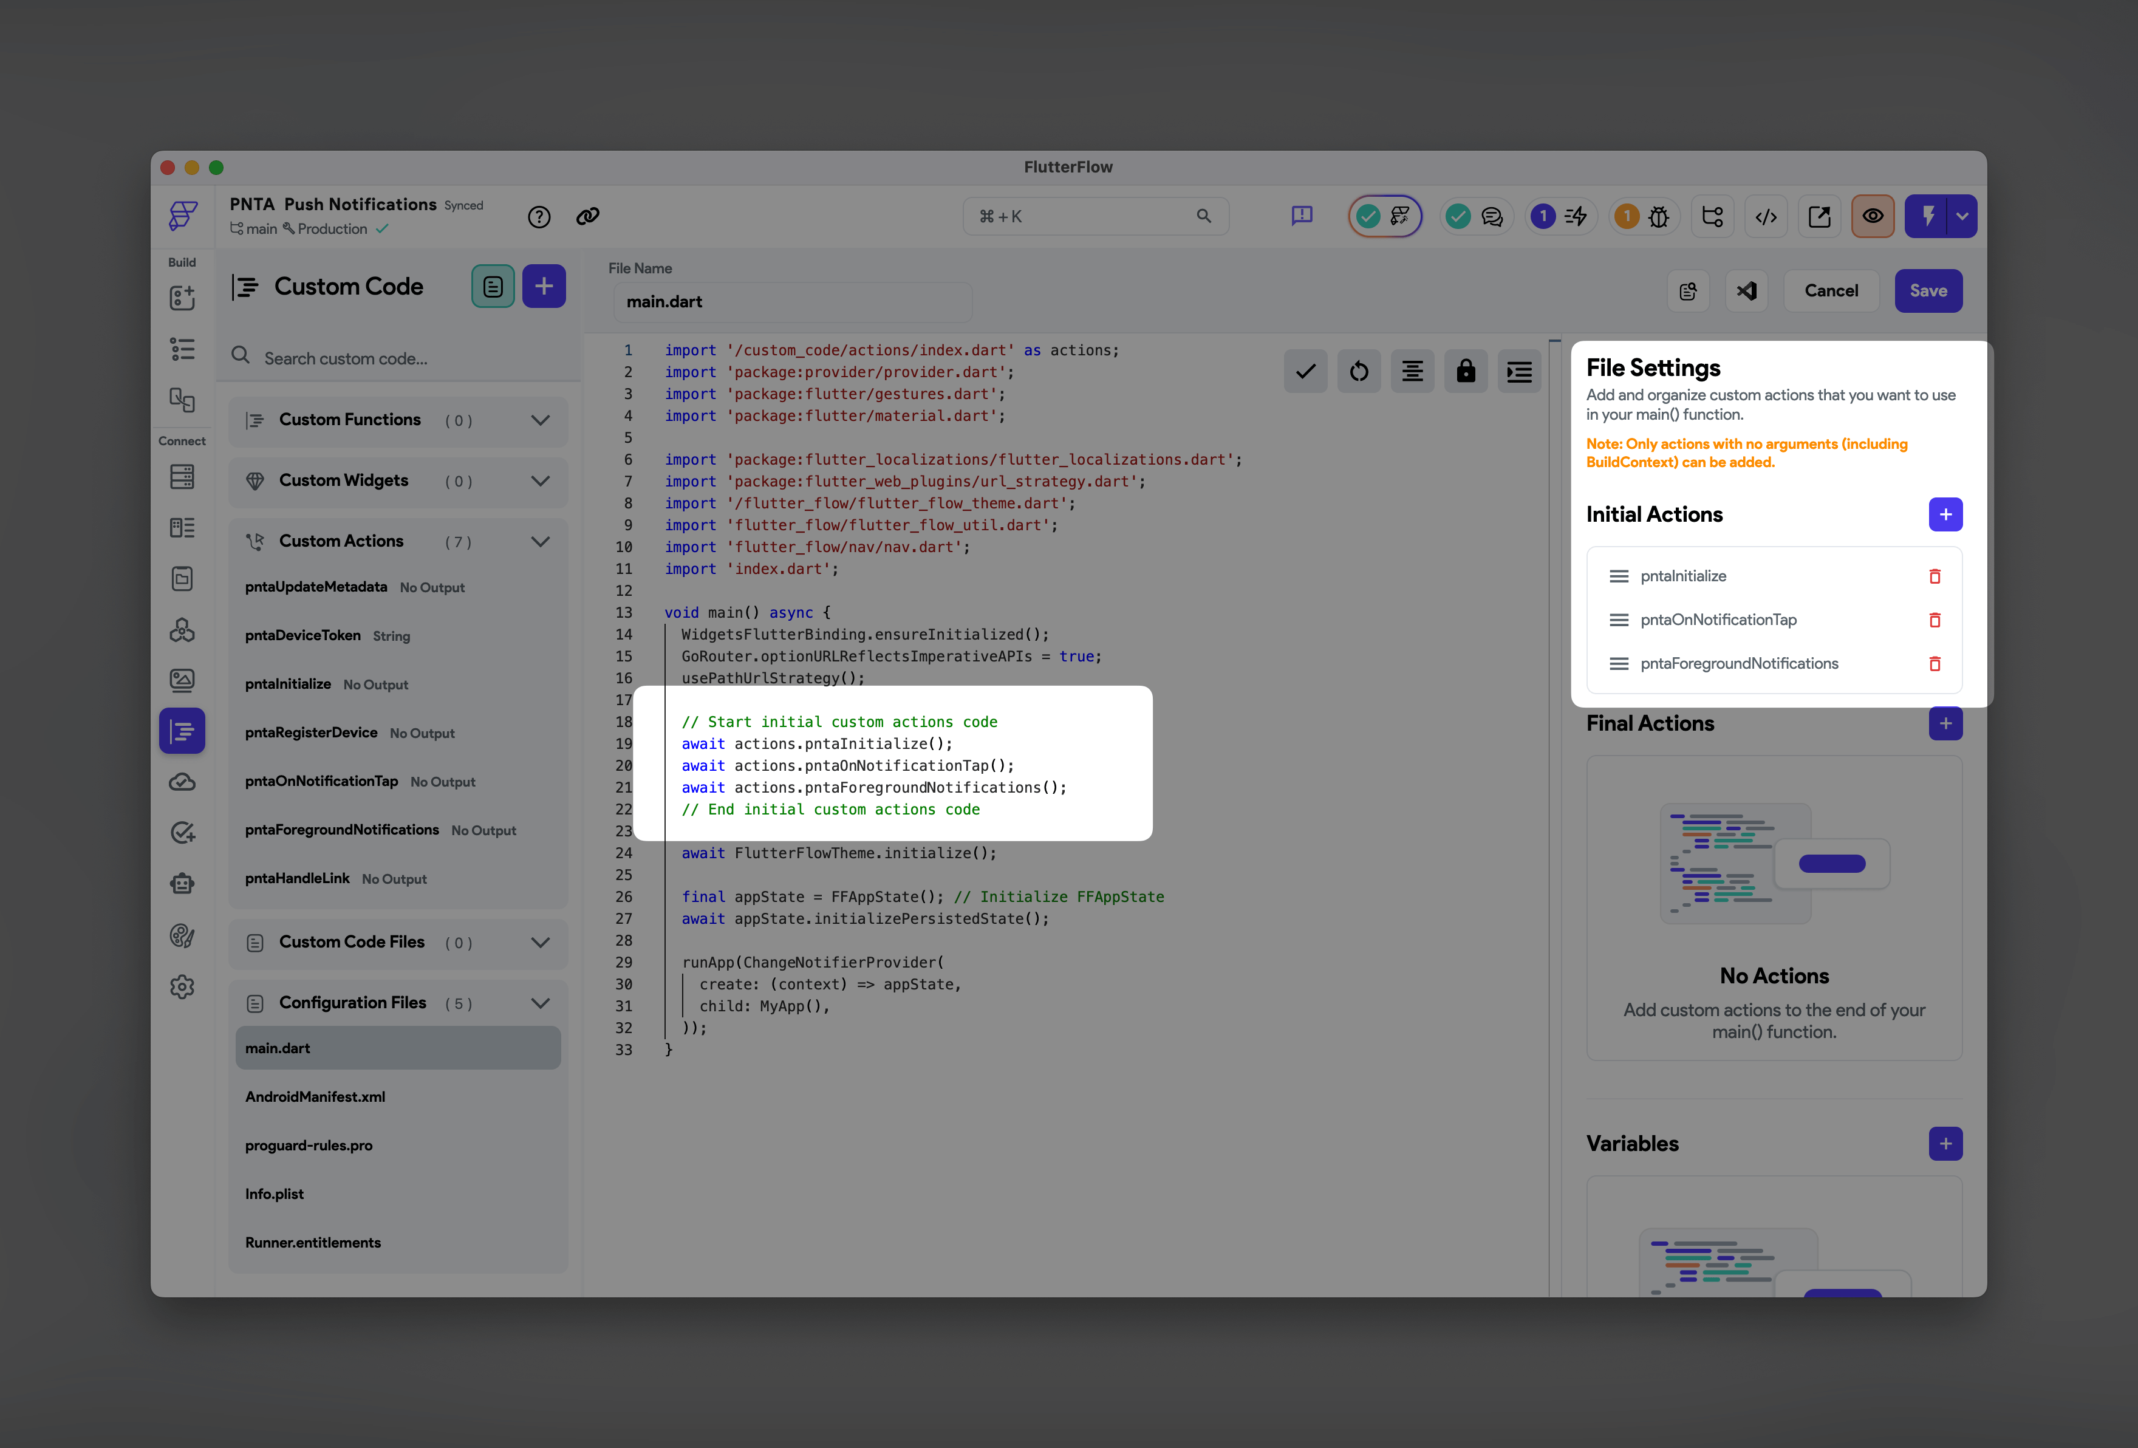Select the pntaRegisterDevice action
2138x1448 pixels.
coord(398,733)
